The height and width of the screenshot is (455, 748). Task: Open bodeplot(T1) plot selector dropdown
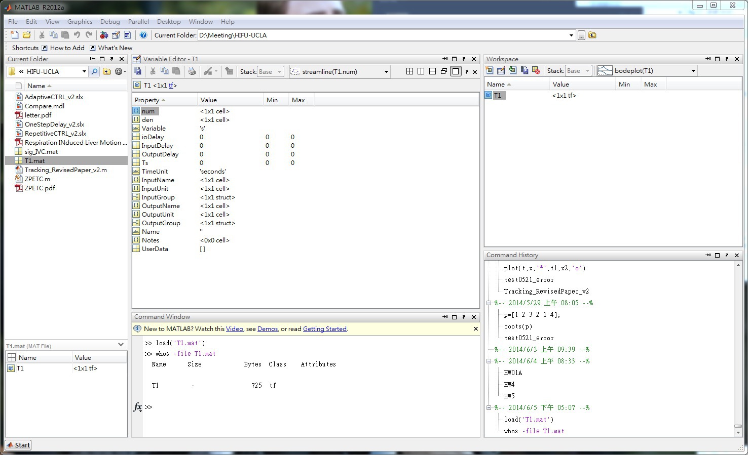693,71
